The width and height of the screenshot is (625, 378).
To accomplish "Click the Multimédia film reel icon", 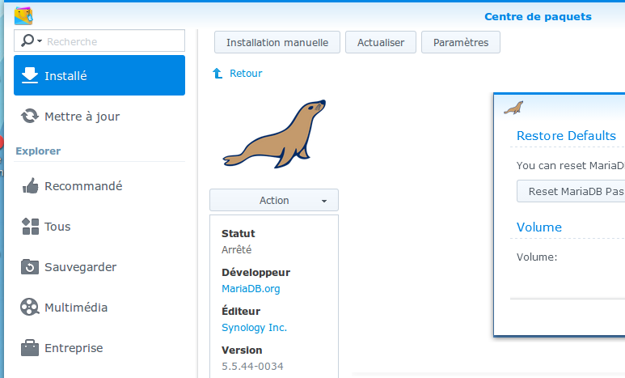I will (30, 308).
